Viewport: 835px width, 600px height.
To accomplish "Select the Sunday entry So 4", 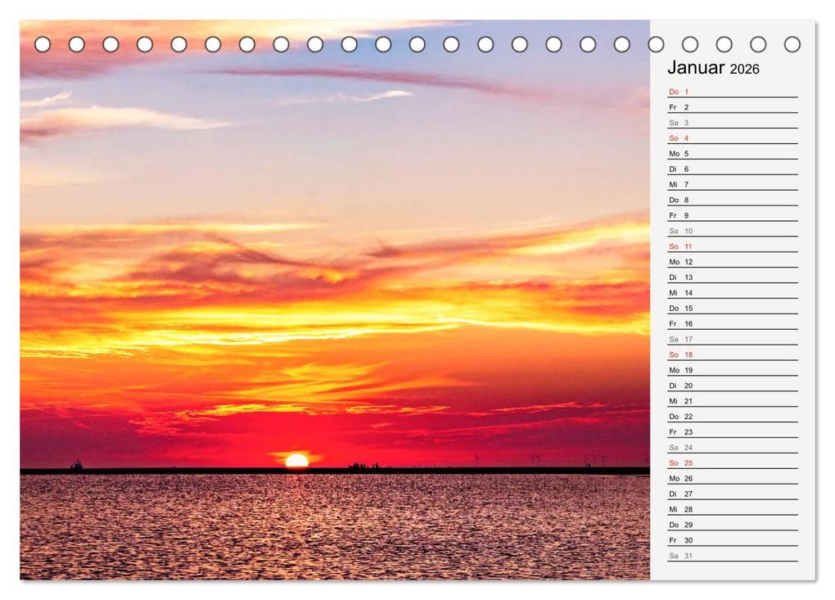I will (x=679, y=138).
